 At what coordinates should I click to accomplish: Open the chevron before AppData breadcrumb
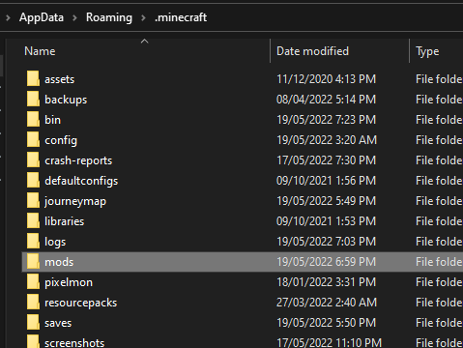pos(8,17)
